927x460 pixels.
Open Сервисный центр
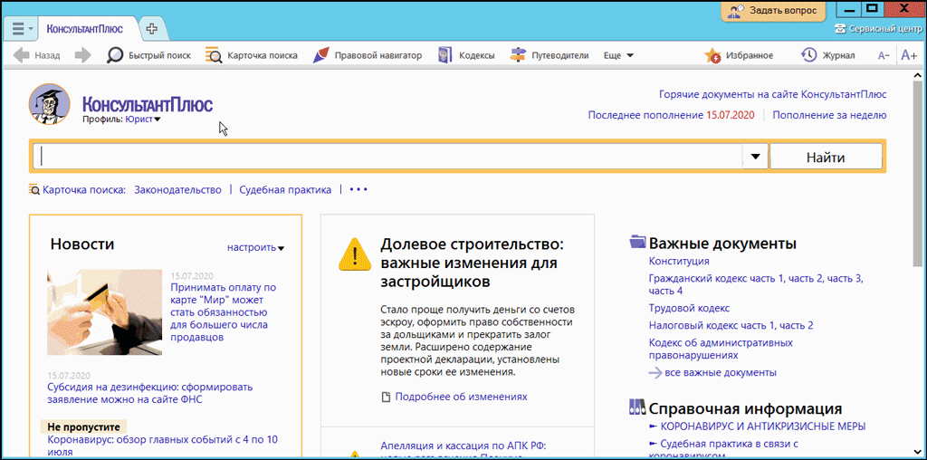click(878, 29)
